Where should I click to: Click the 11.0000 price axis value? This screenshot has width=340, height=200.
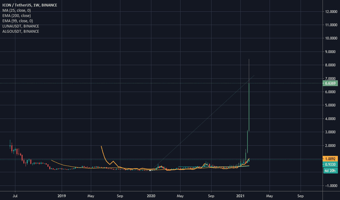tap(331, 25)
